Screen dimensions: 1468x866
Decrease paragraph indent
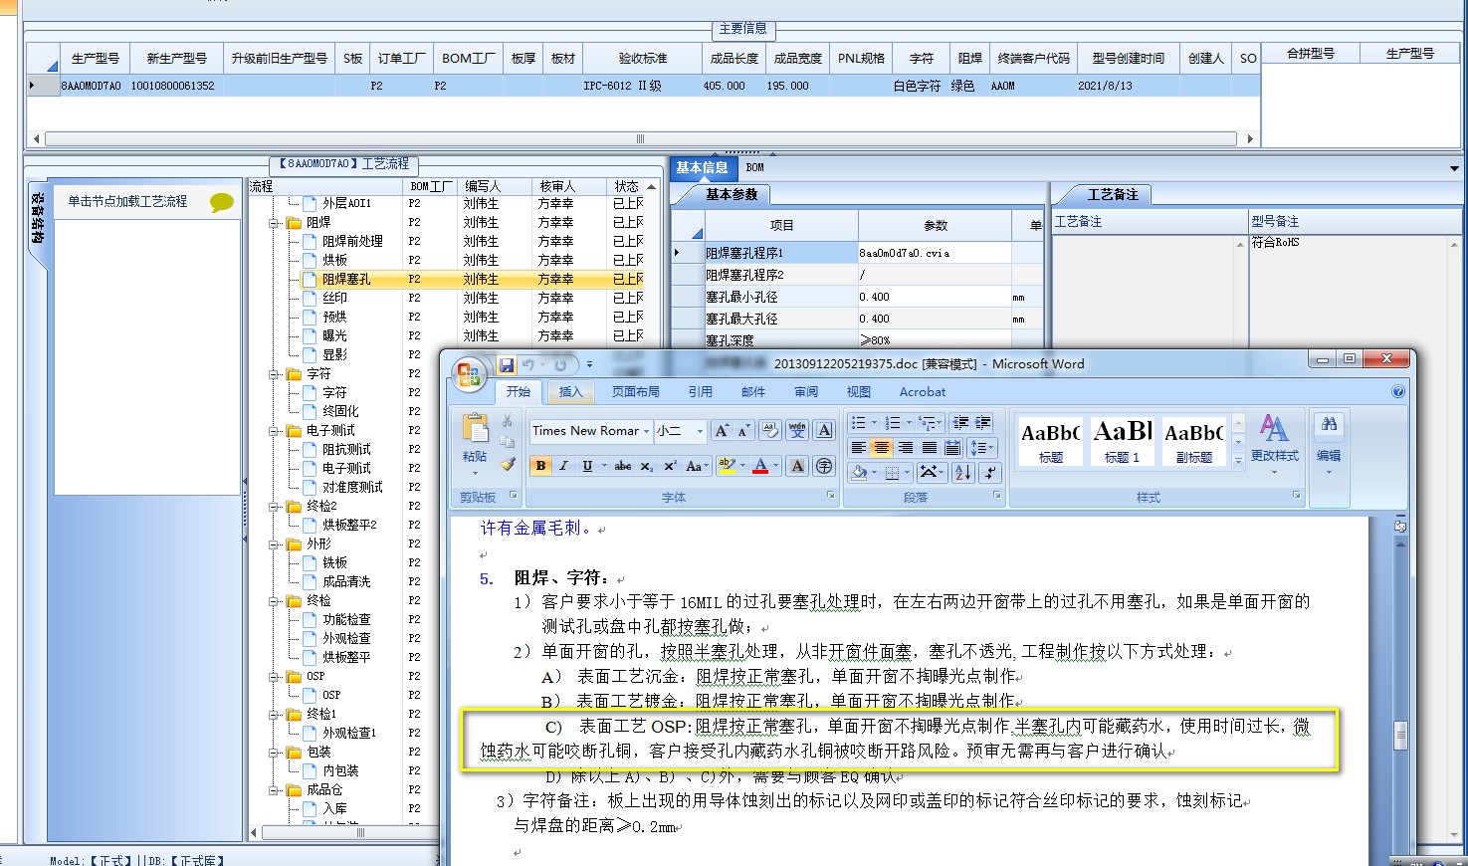[x=959, y=422]
